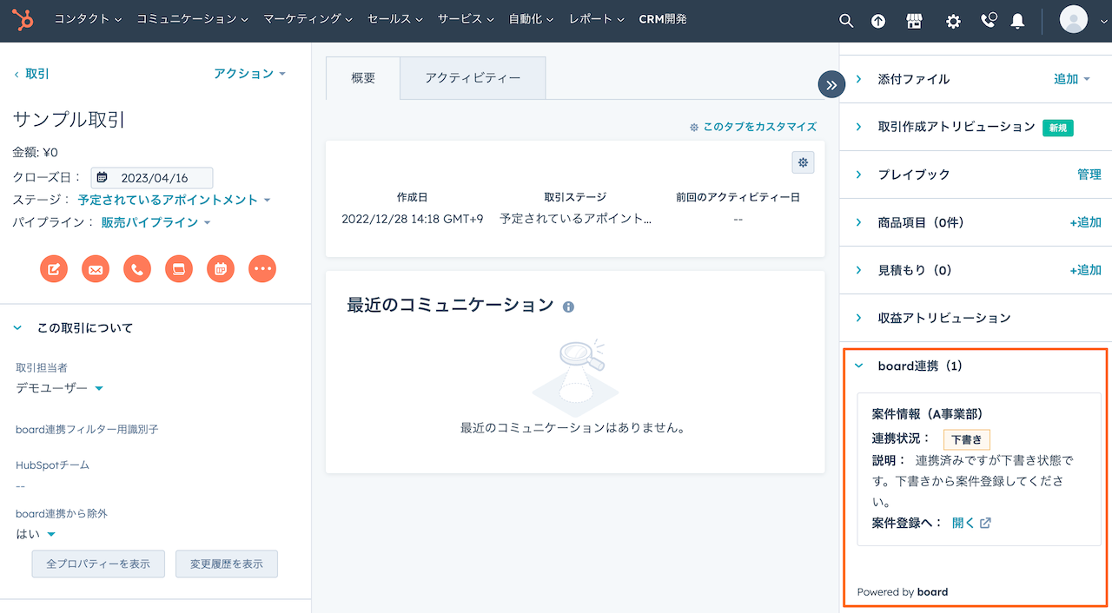Expand the 添付ファイル section
The image size is (1112, 613).
(x=860, y=78)
